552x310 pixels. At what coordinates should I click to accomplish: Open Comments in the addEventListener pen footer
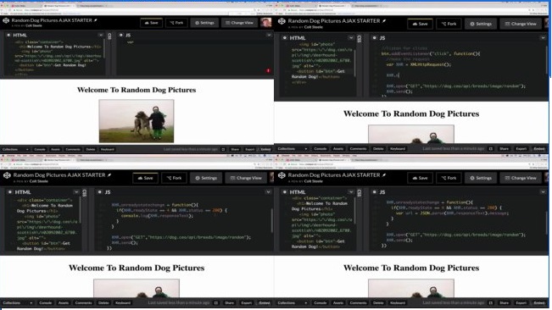(358, 149)
